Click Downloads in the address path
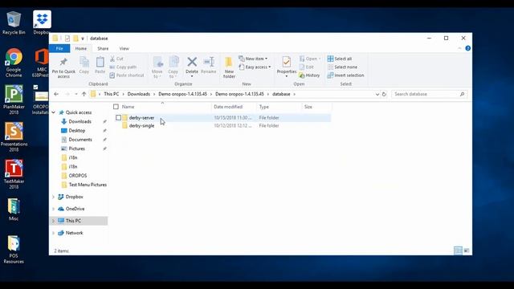Viewport: 514px width, 289px height. coord(139,94)
